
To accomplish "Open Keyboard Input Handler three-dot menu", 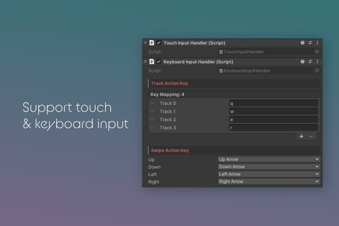I will tap(317, 61).
